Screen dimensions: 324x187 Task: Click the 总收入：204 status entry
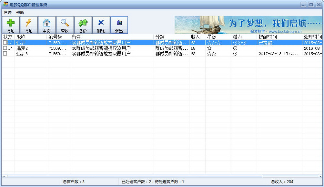tap(282, 182)
